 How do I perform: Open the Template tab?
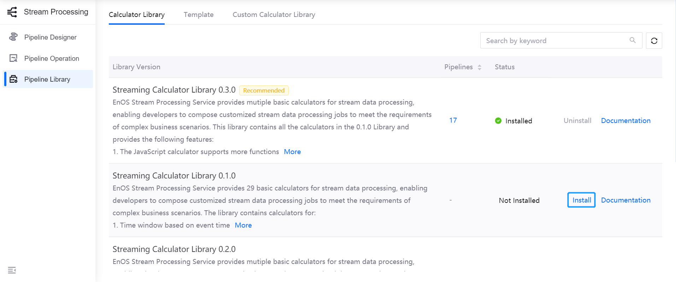[199, 14]
